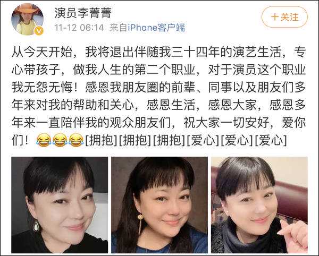Click the second [拥抱] emoticon tag
This screenshot has height=256, width=319.
click(x=135, y=140)
